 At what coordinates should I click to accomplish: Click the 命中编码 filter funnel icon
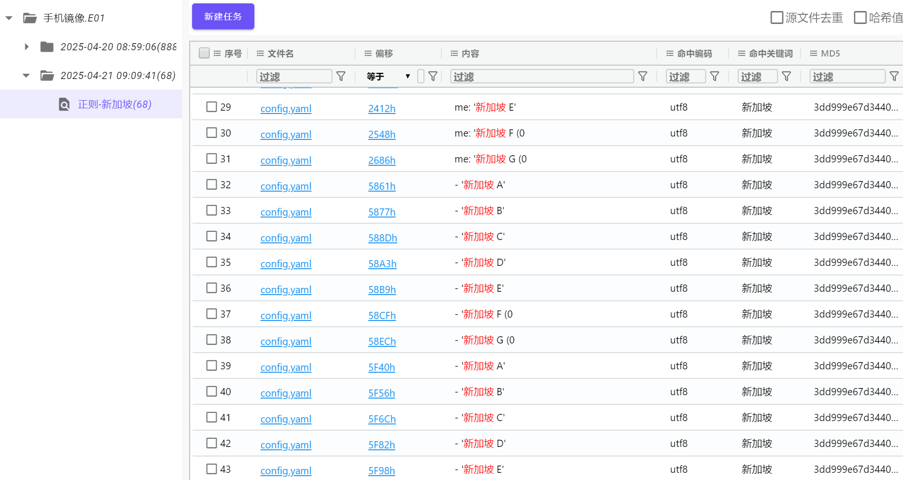click(715, 77)
